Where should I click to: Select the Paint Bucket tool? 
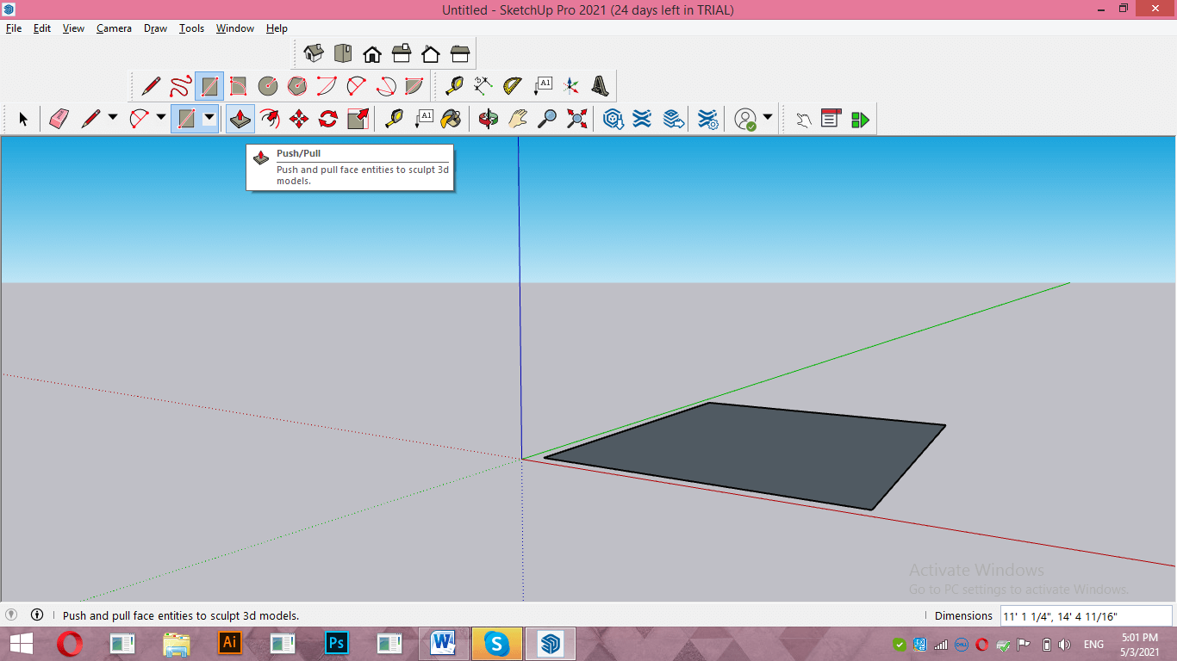pyautogui.click(x=451, y=119)
